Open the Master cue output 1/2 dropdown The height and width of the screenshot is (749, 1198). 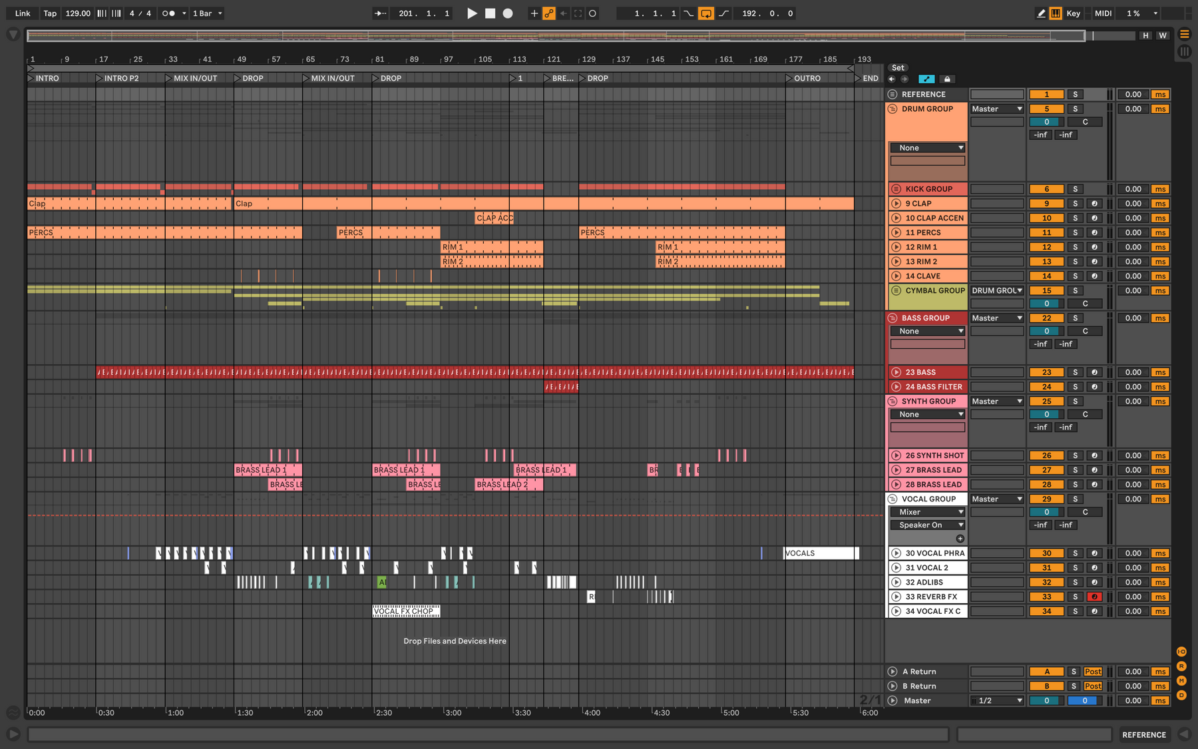pyautogui.click(x=997, y=700)
